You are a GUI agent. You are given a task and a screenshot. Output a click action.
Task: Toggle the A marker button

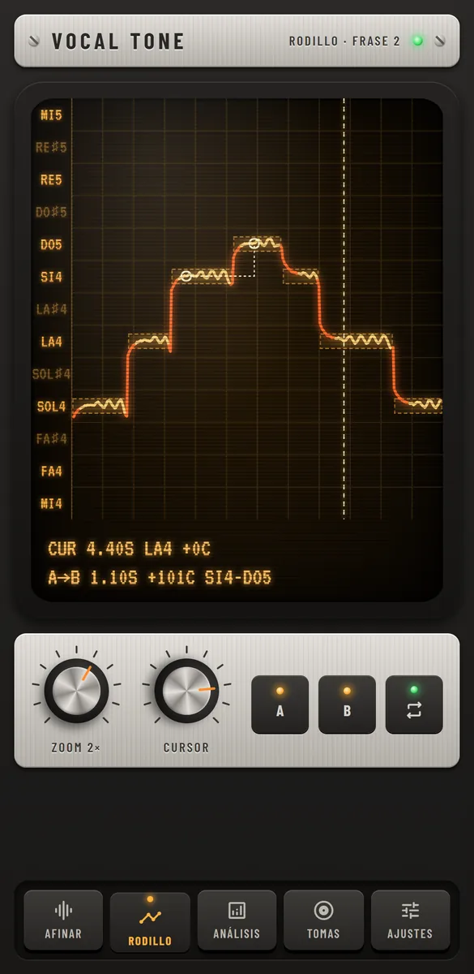tap(280, 704)
